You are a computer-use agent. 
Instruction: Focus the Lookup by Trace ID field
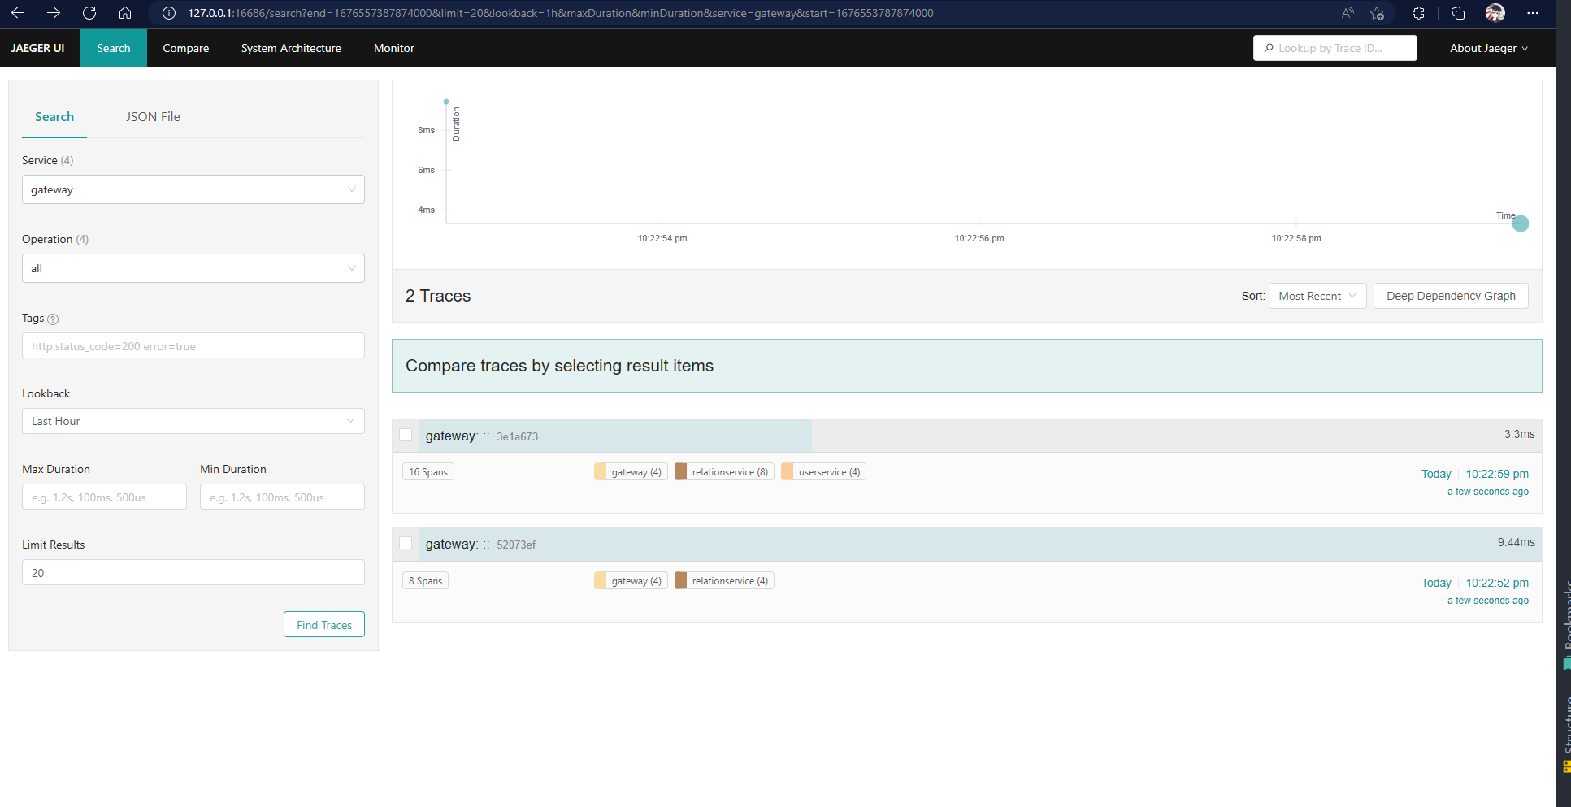pos(1335,48)
